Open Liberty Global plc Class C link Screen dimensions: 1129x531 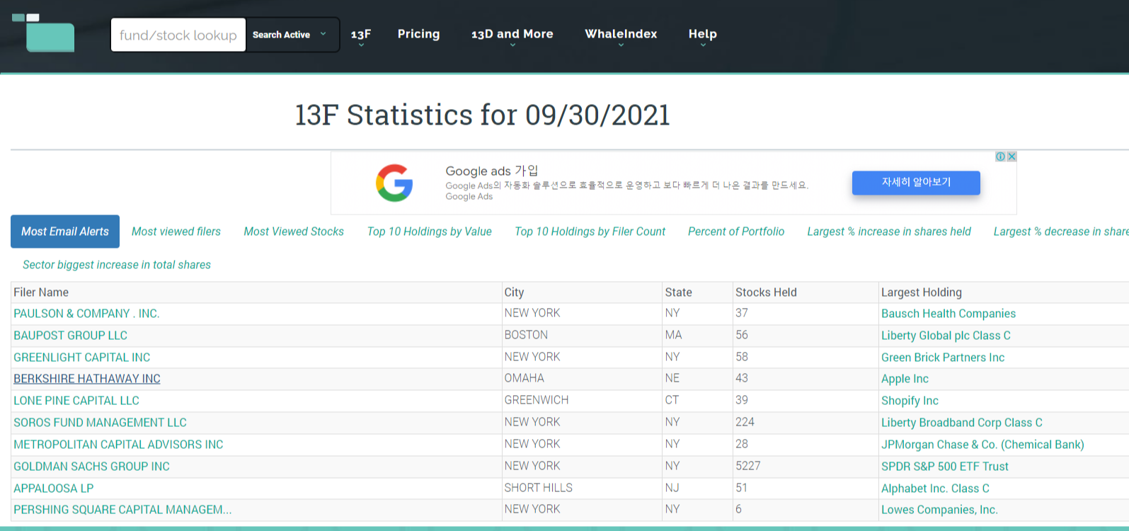tap(946, 336)
